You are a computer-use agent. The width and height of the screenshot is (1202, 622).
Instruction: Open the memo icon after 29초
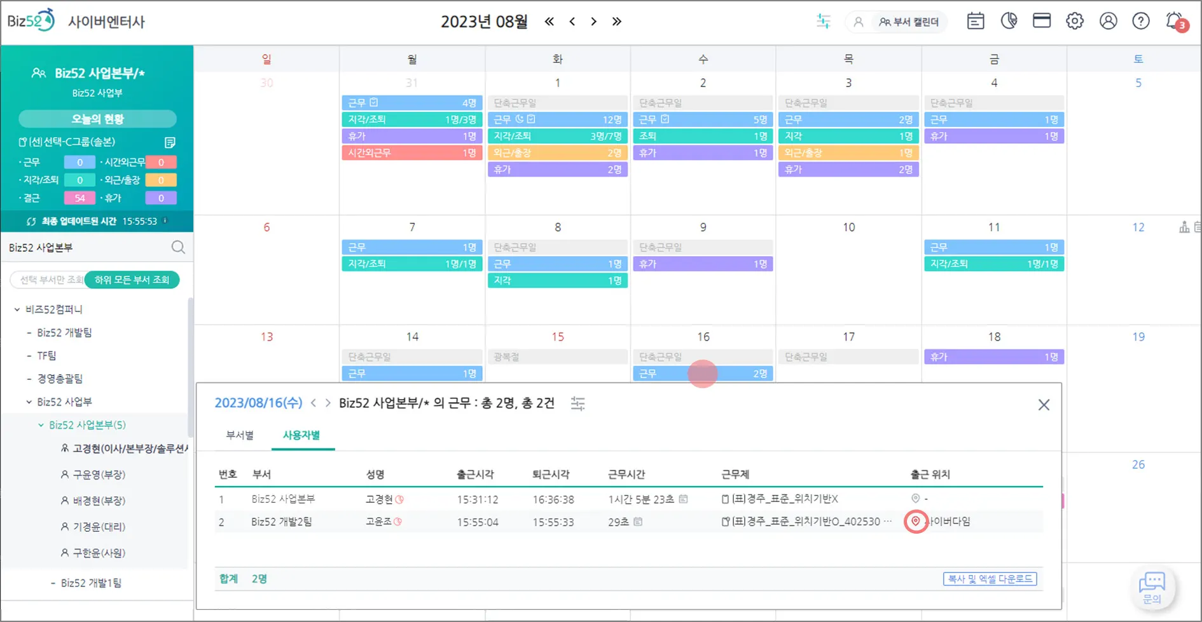(637, 522)
